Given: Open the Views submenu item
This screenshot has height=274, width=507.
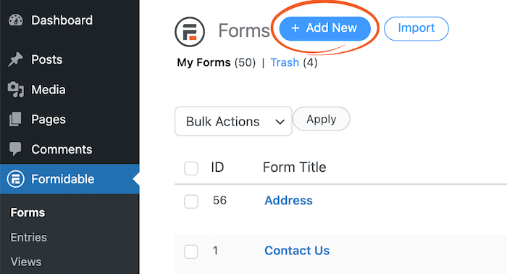Looking at the screenshot, I should [26, 262].
